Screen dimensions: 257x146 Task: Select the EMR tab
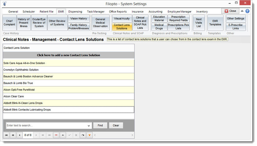pos(61,12)
